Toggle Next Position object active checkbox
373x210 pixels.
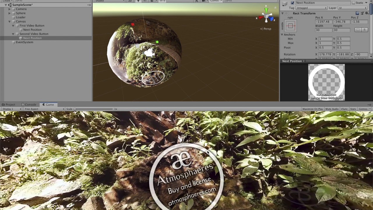click(x=293, y=3)
